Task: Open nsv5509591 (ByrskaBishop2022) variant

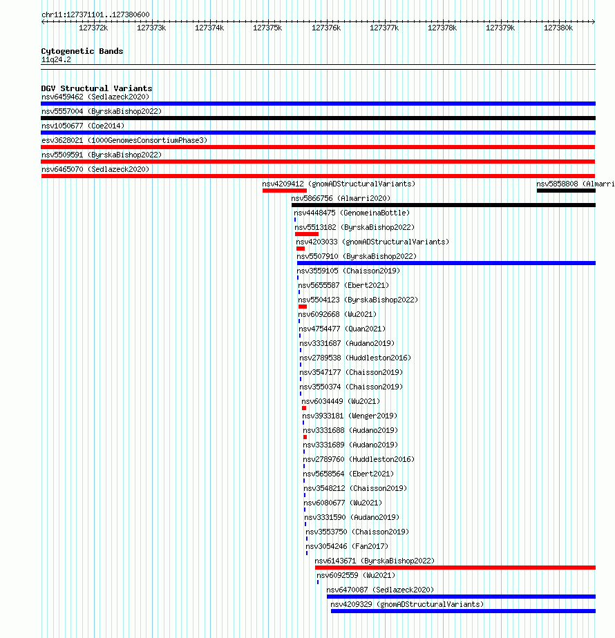Action: click(x=102, y=155)
